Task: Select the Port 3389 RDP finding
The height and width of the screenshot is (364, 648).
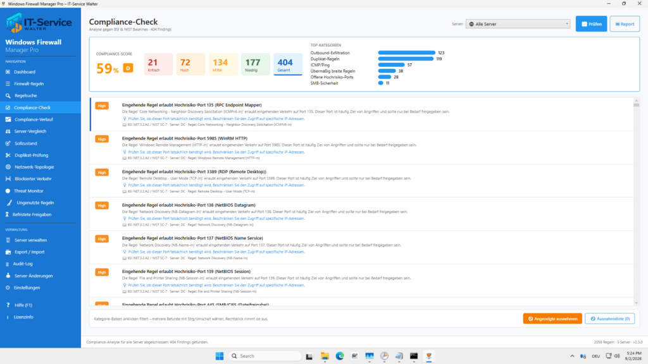Action: (361, 181)
